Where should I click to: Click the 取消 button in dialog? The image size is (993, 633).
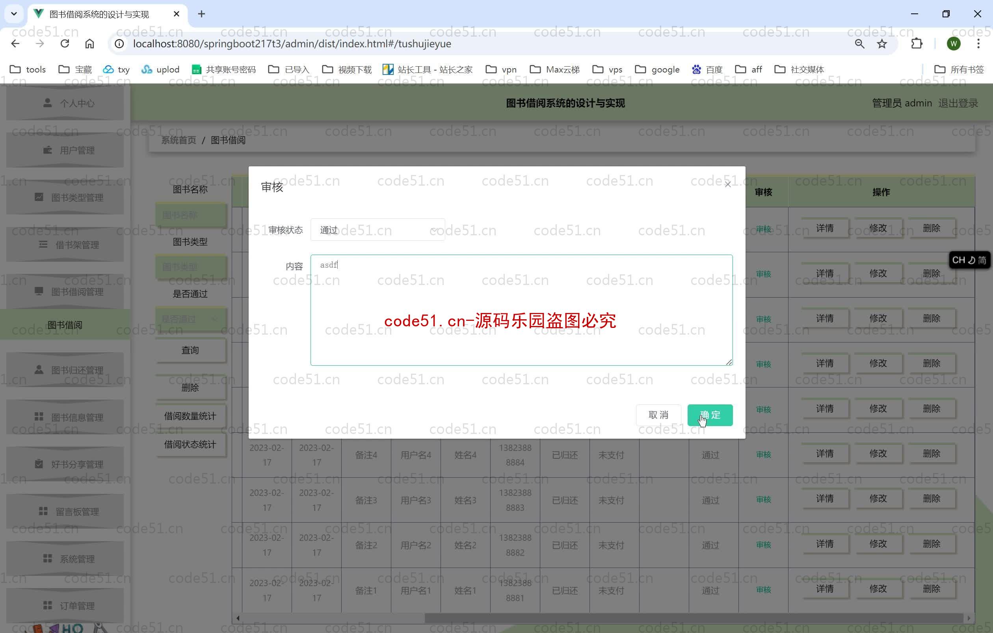click(658, 415)
